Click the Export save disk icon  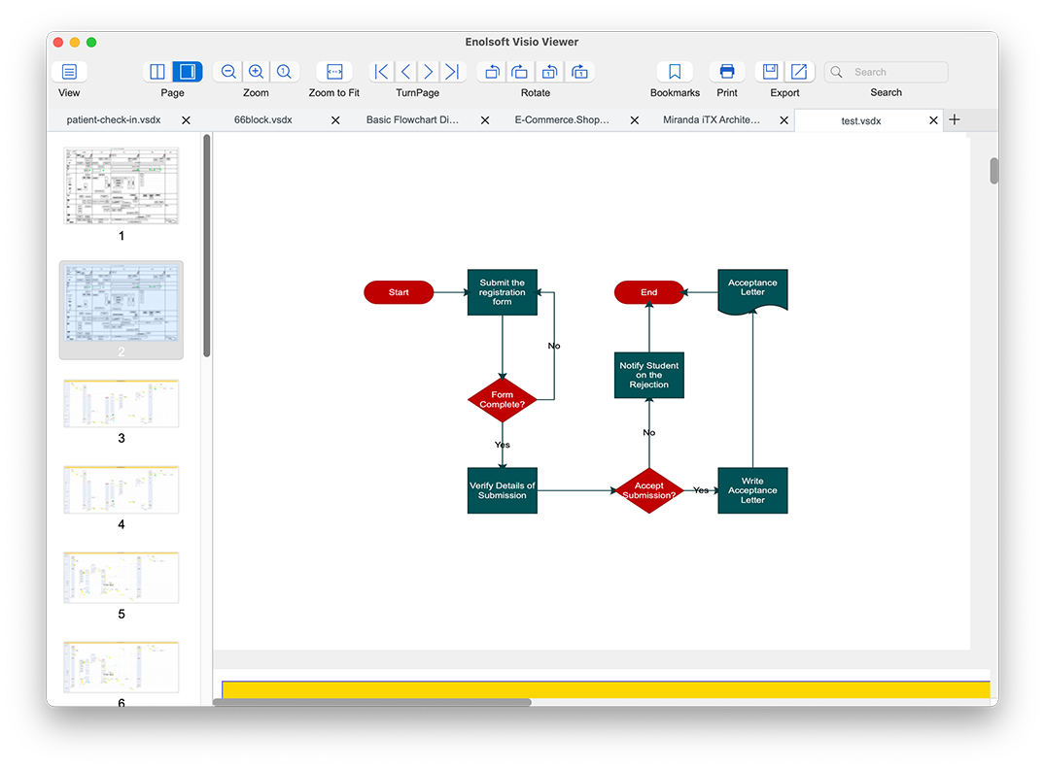coord(770,72)
